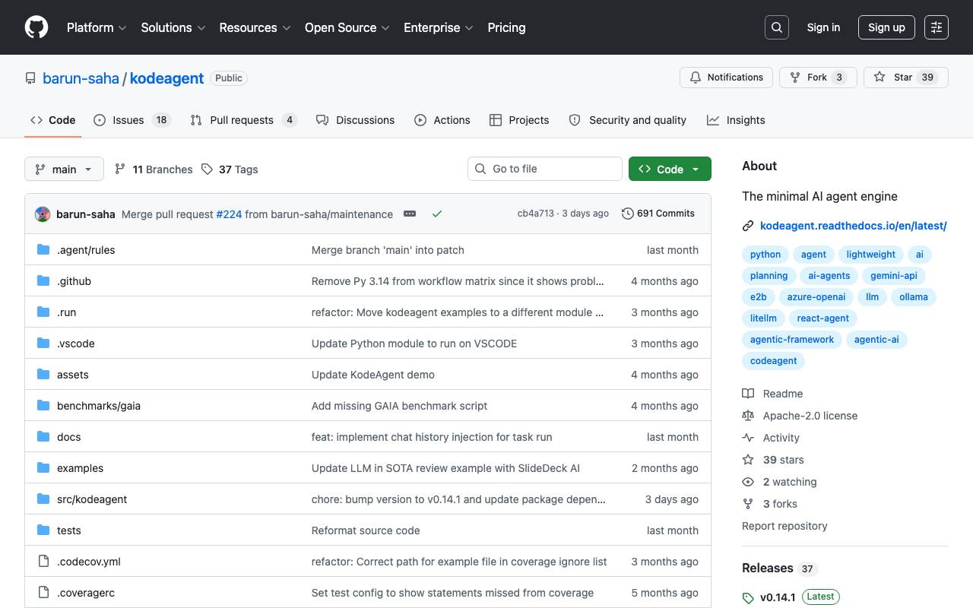The image size is (973, 608).
Task: Open the benchmarks/gaia folder
Action: click(99, 406)
